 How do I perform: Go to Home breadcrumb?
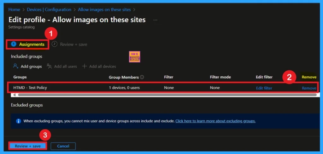[14, 10]
